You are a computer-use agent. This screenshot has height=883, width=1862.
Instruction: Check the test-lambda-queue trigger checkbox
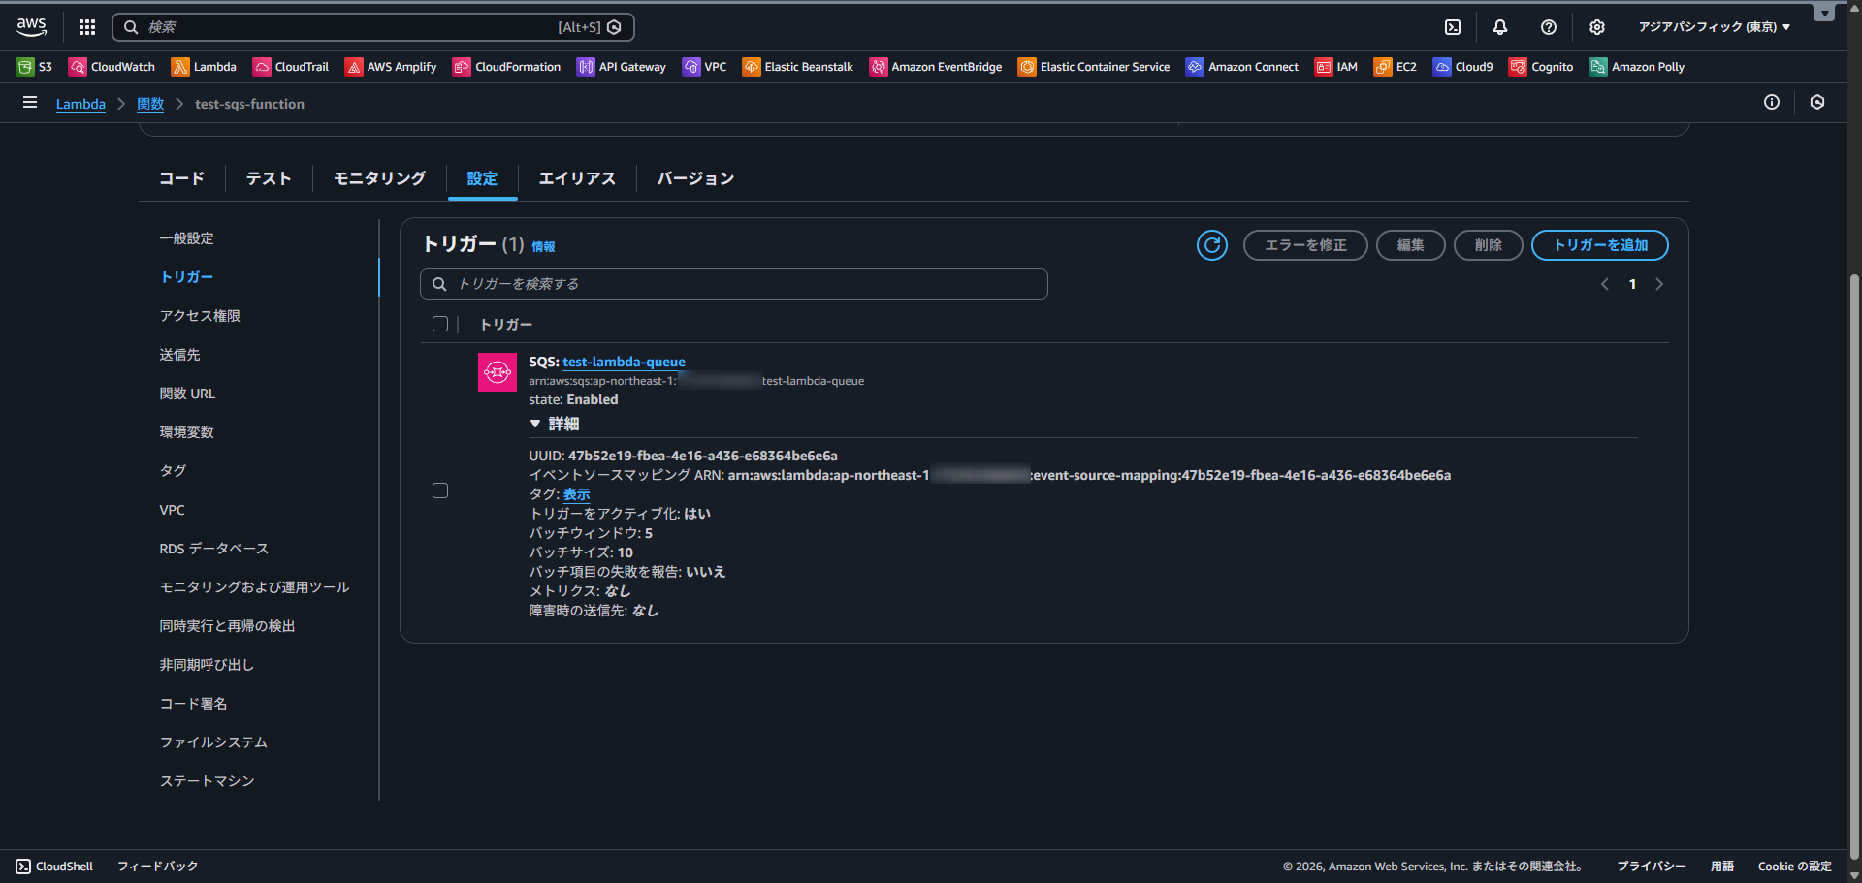[440, 490]
